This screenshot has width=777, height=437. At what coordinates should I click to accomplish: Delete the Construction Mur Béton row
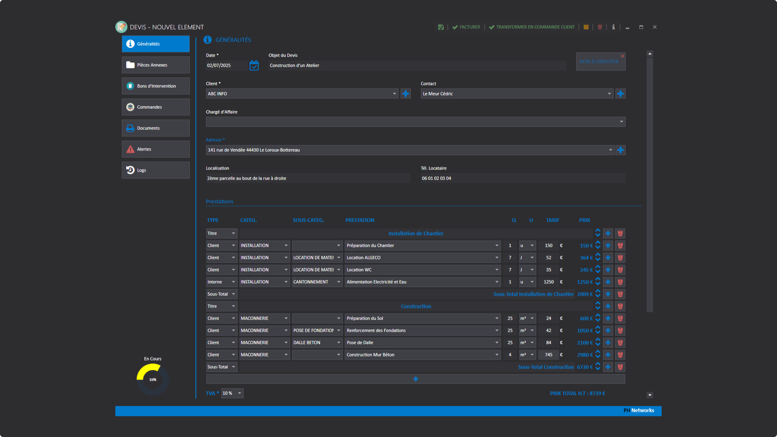[x=620, y=355]
